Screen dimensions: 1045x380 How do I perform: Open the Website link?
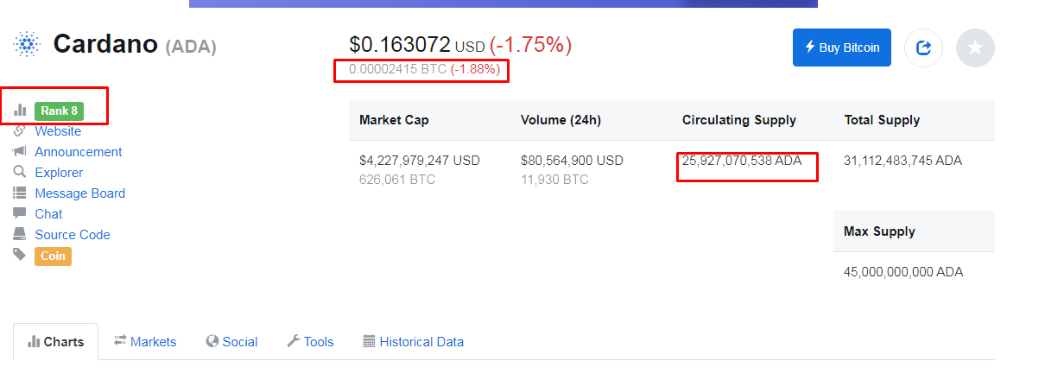click(x=58, y=131)
